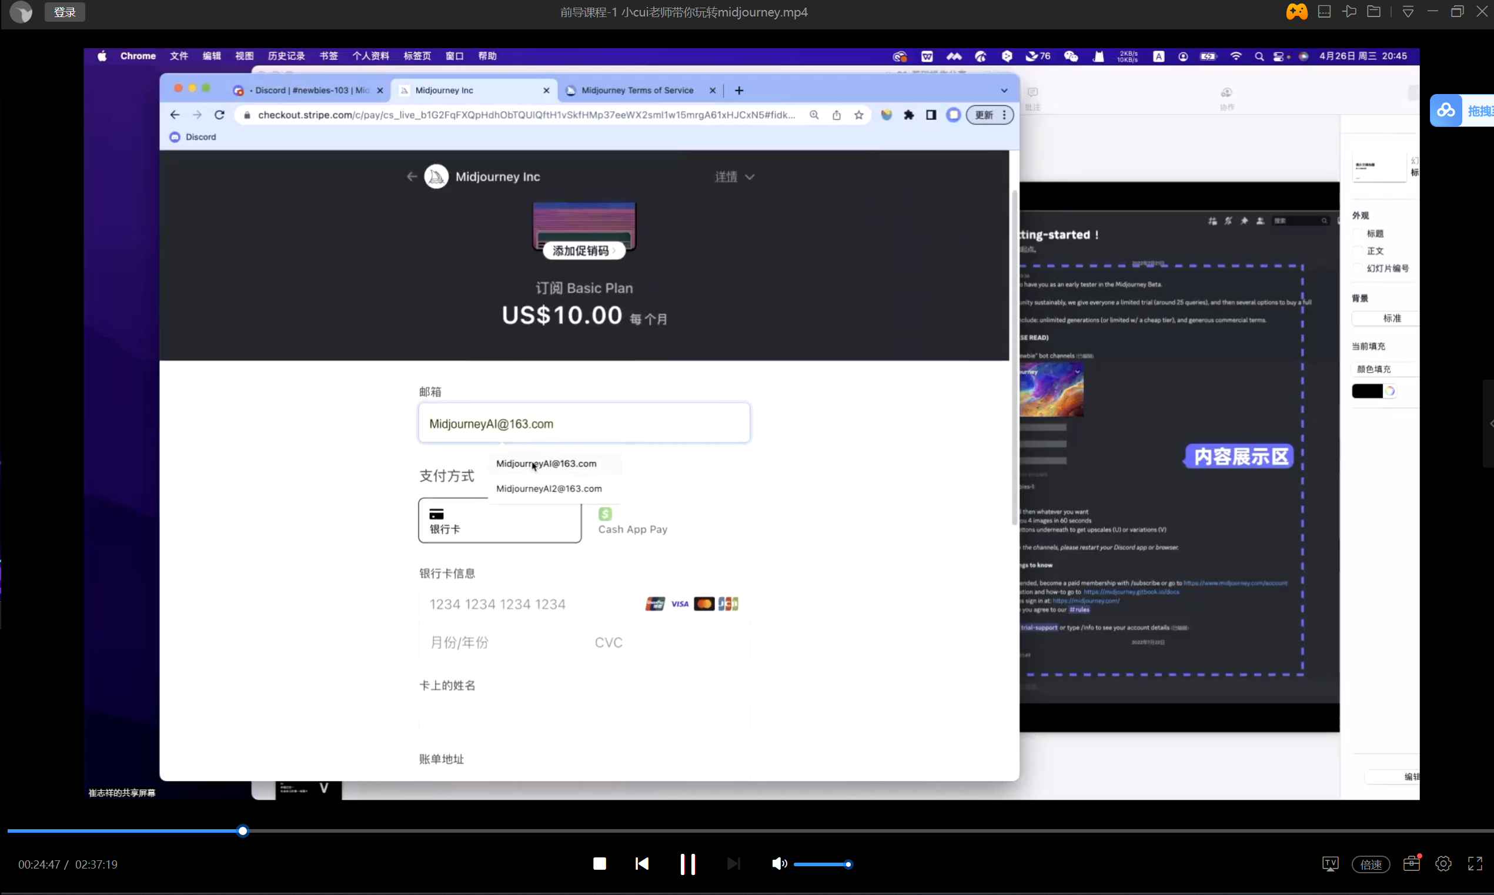This screenshot has height=895, width=1494.
Task: Open the Chrome extensions puzzle icon
Action: click(x=909, y=115)
